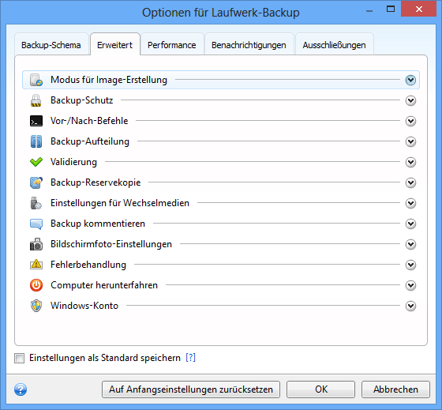442x410 pixels.
Task: Expand the Modus für Image-Erstellung section
Action: [x=410, y=80]
